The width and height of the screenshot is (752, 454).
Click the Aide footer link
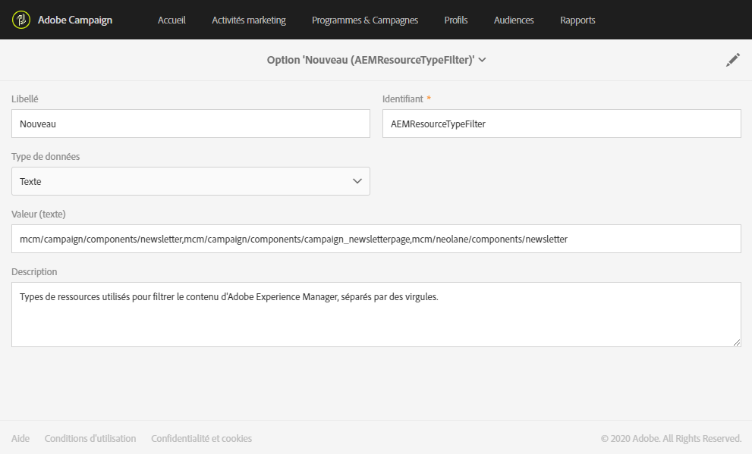20,438
